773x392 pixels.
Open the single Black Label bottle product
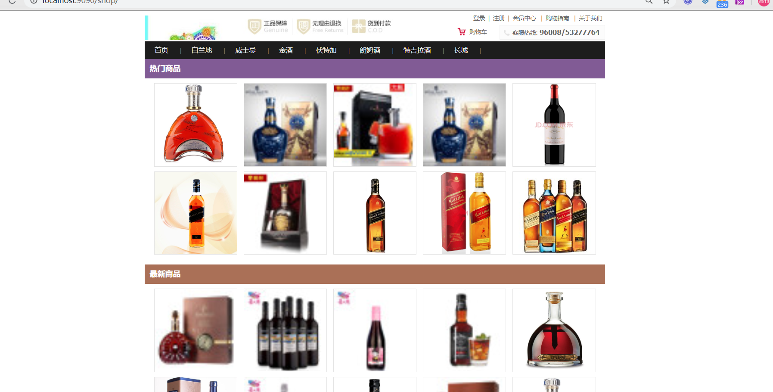pyautogui.click(x=375, y=213)
